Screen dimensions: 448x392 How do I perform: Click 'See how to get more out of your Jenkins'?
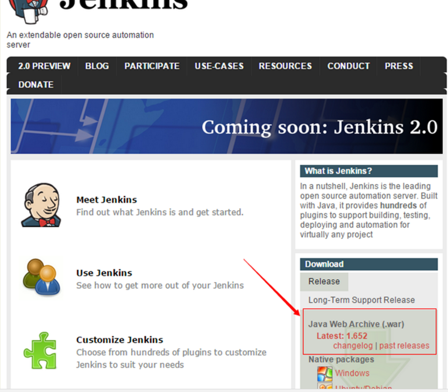click(x=160, y=285)
